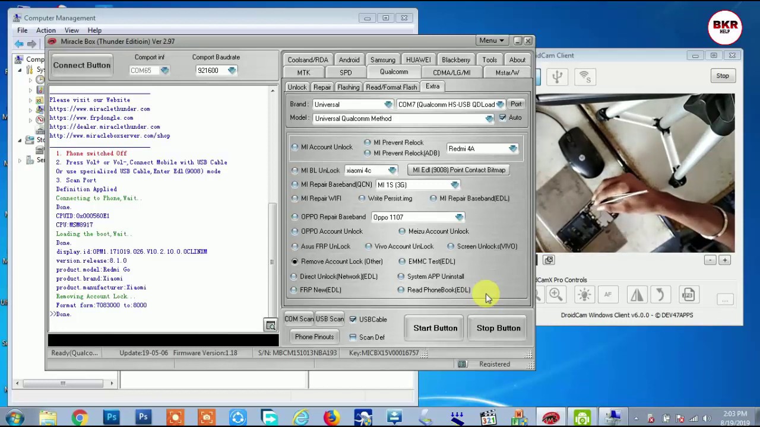Click Computer Management horizontal scrollbar

(x=62, y=383)
